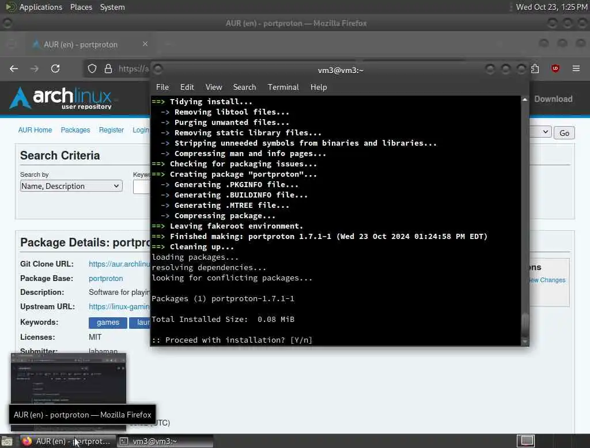Click the games keyword tag
Screen dimensions: 590x448
click(x=108, y=322)
